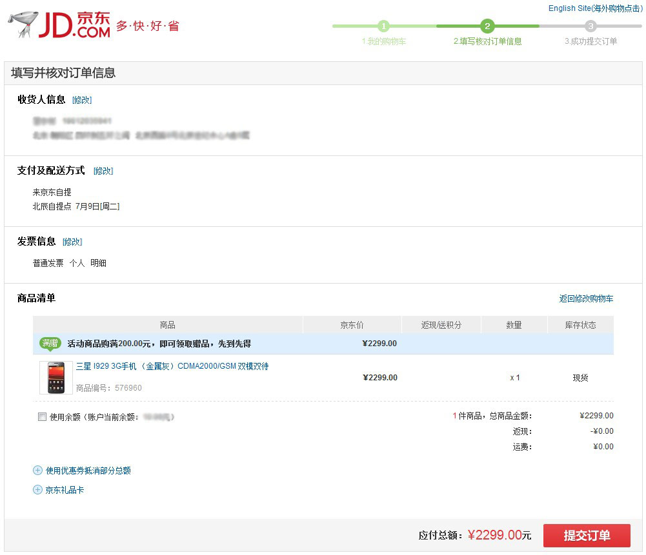646x555 pixels.
Task: Click the 数量 column header
Action: [x=514, y=325]
